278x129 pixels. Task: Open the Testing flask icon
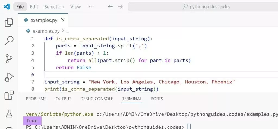pos(9,114)
